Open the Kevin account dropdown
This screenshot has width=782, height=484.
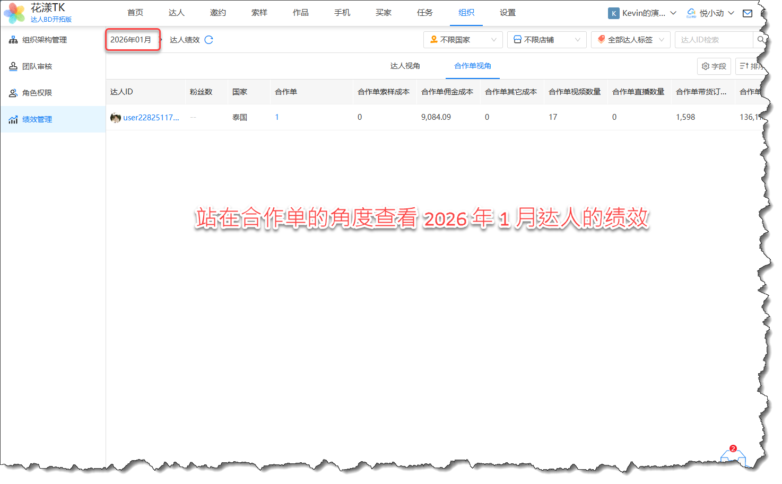642,13
